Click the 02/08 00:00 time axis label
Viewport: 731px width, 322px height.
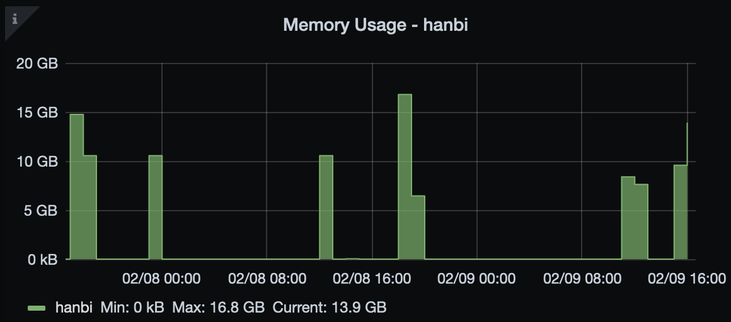click(x=161, y=279)
